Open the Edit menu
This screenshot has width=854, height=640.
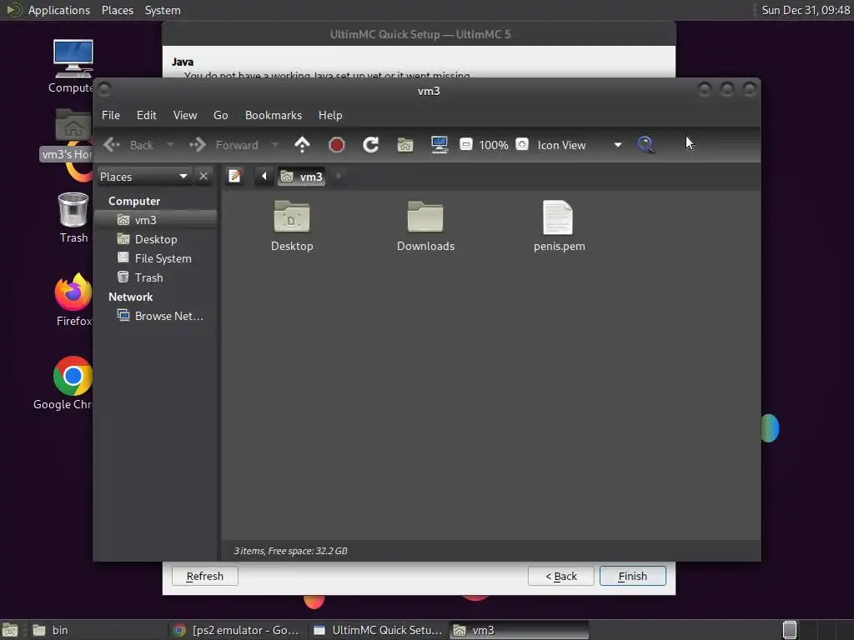147,115
